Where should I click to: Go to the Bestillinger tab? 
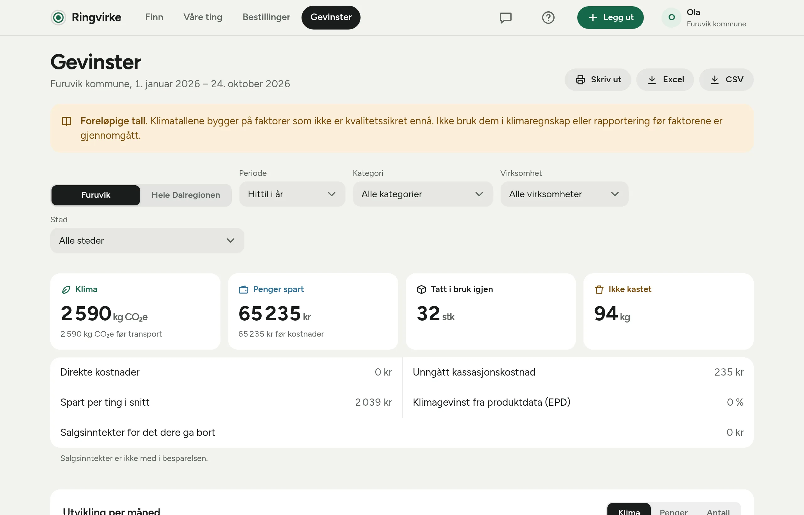pyautogui.click(x=266, y=17)
